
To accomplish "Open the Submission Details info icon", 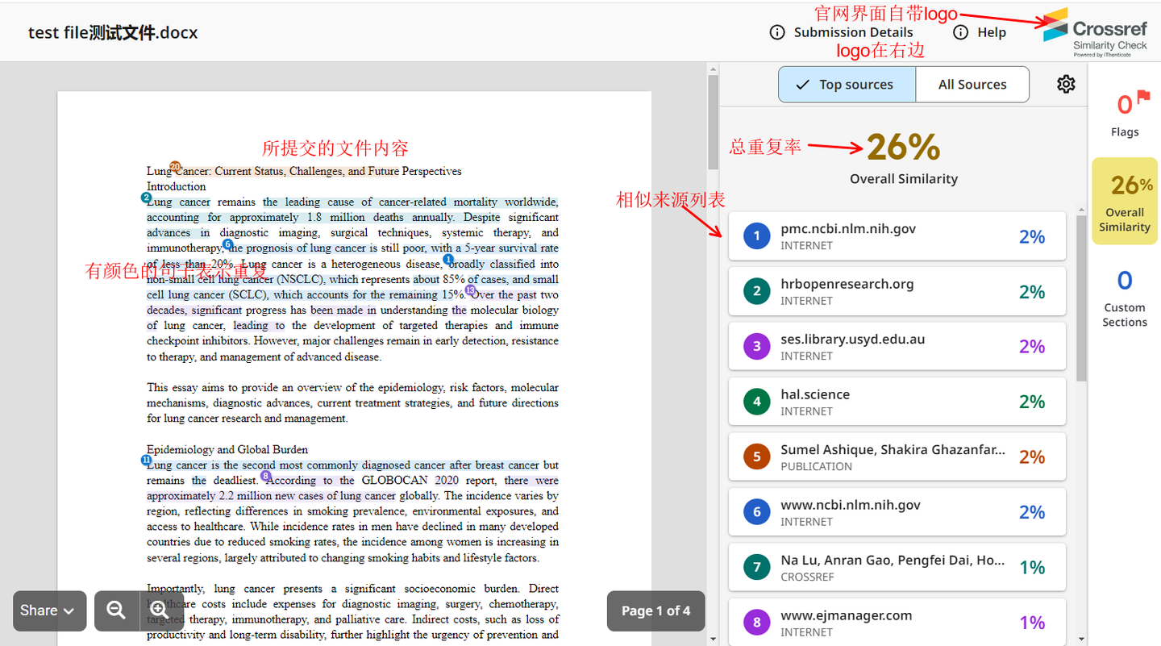I will [776, 32].
